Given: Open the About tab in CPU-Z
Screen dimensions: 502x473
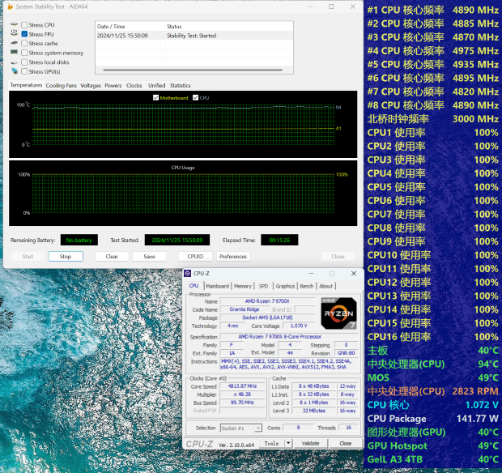Looking at the screenshot, I should tap(326, 286).
